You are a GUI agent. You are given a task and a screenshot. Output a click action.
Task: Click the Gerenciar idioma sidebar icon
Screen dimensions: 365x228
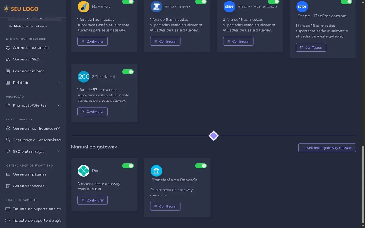[8, 71]
